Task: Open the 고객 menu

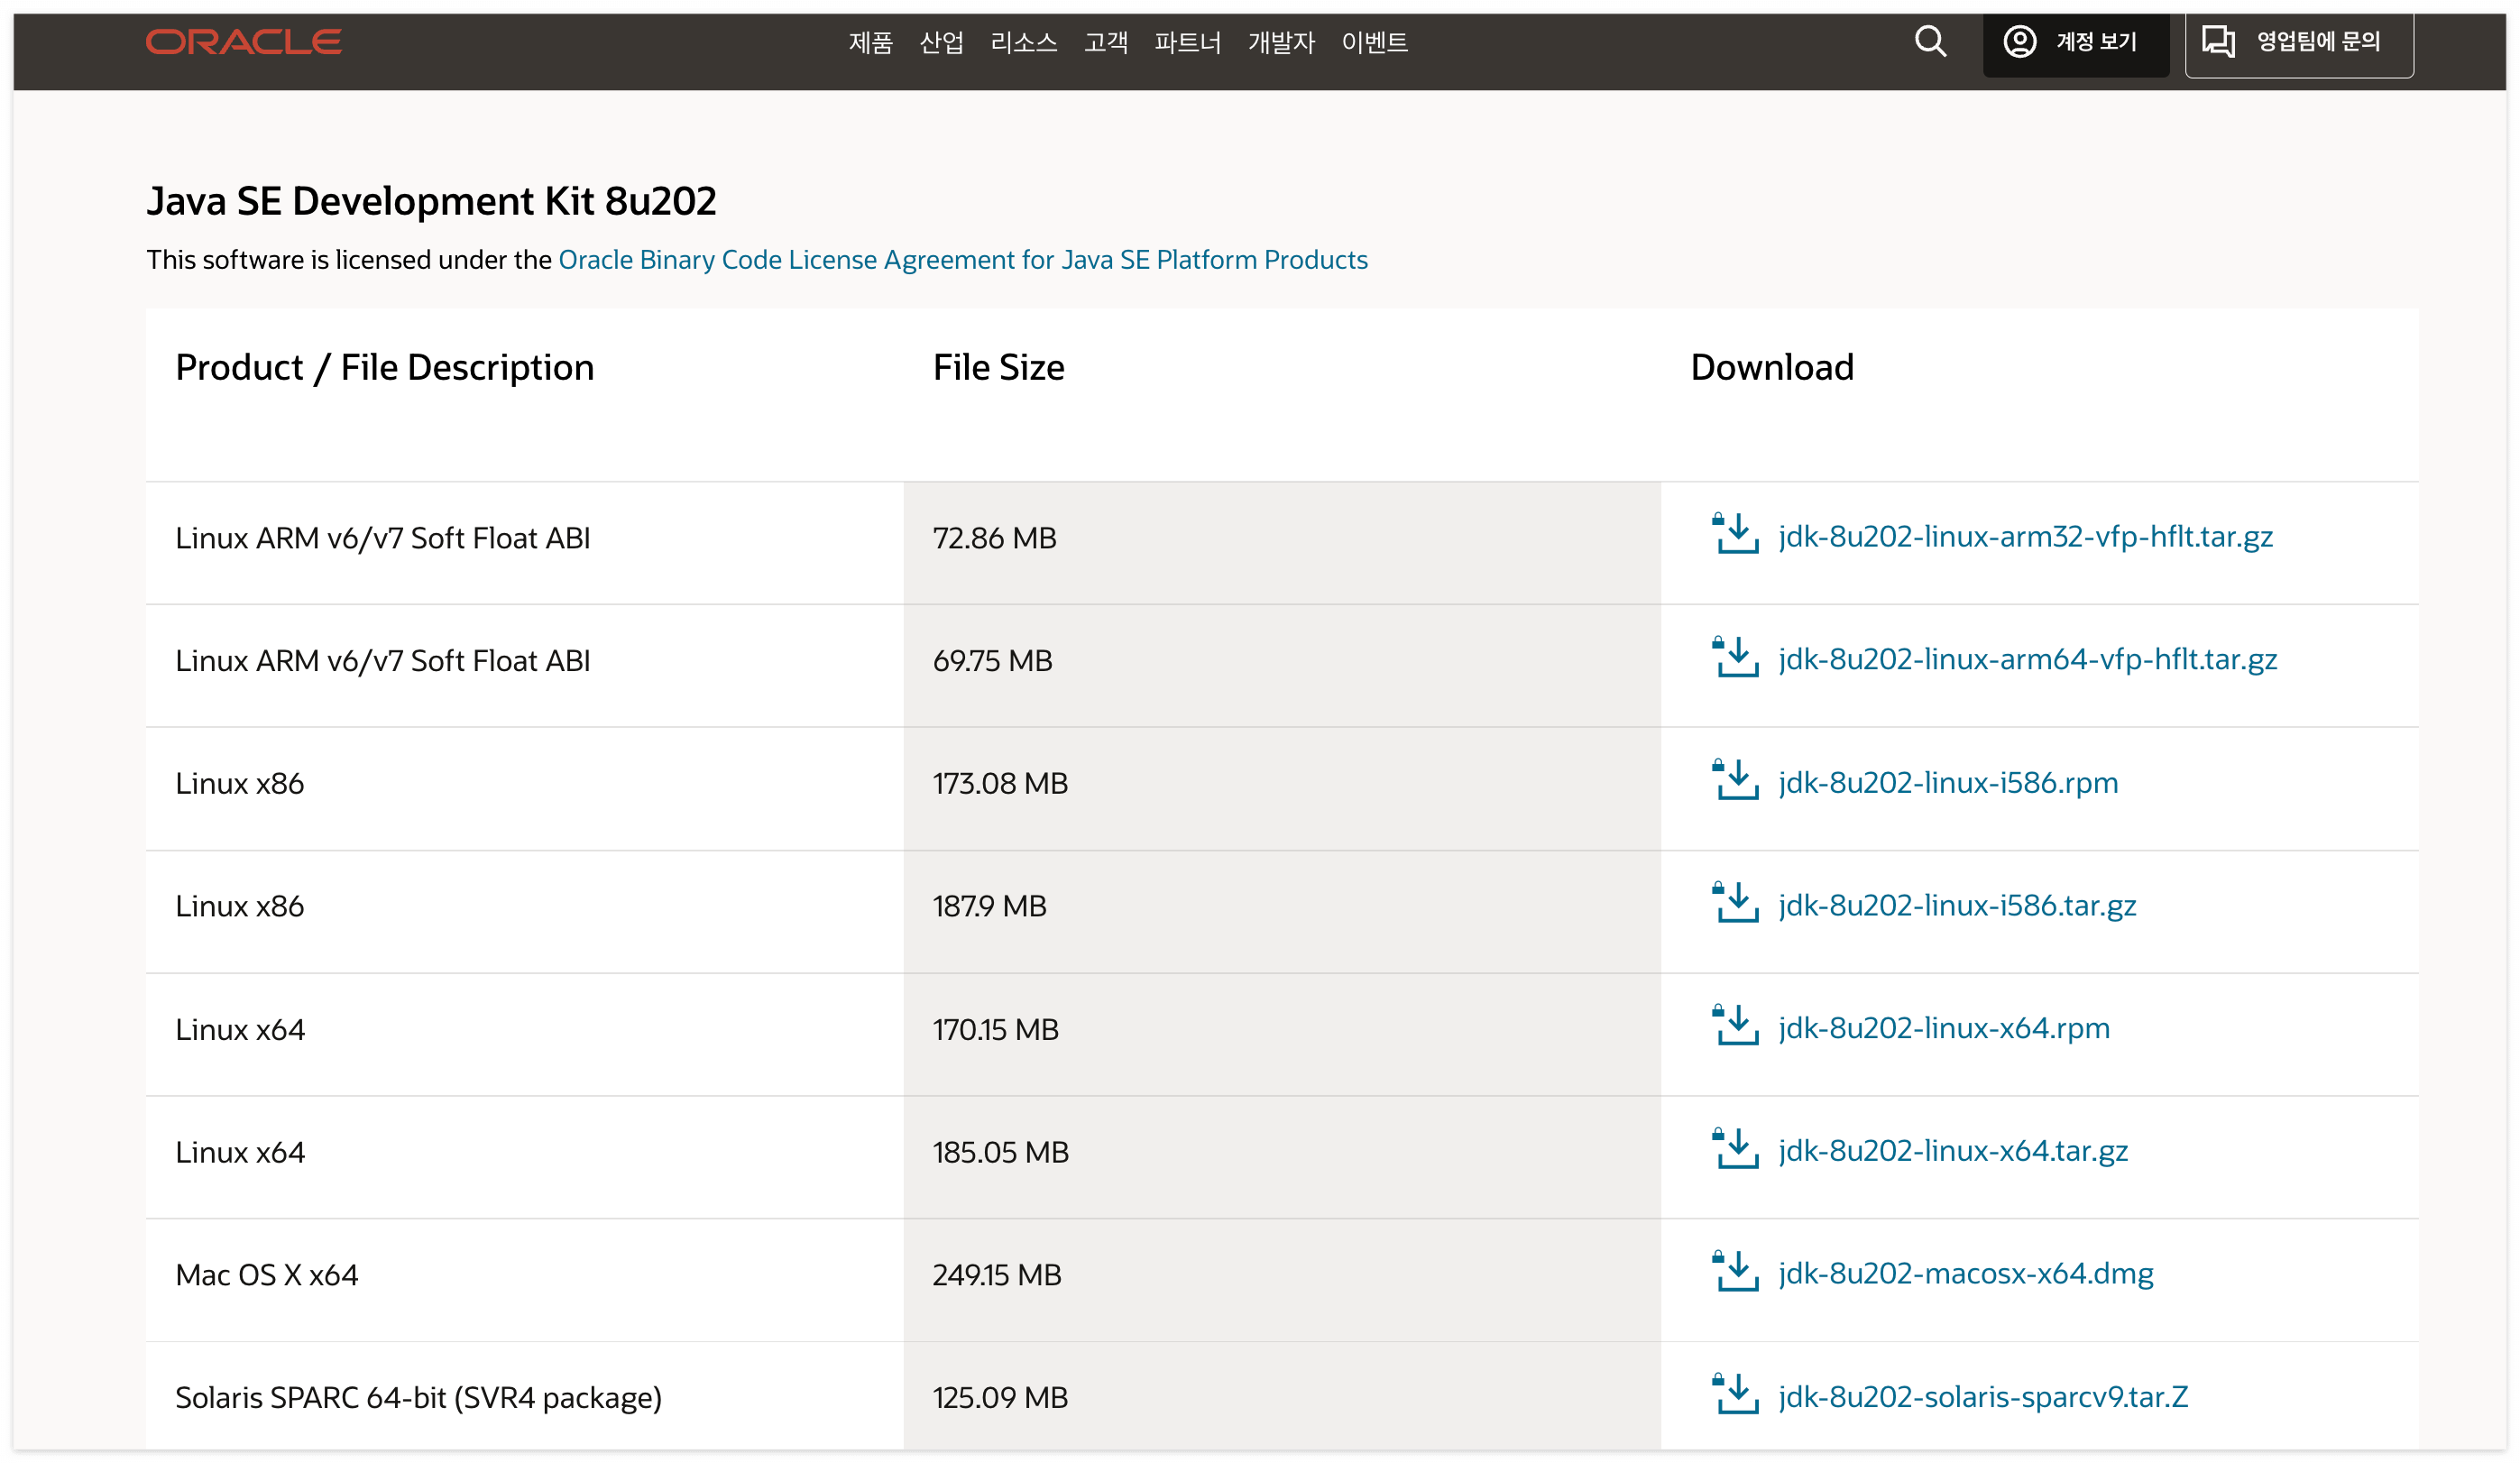Action: pos(1106,42)
